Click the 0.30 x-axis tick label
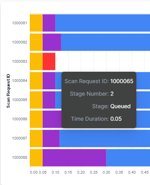Viewport: 150px width, 185px height. point(106,172)
